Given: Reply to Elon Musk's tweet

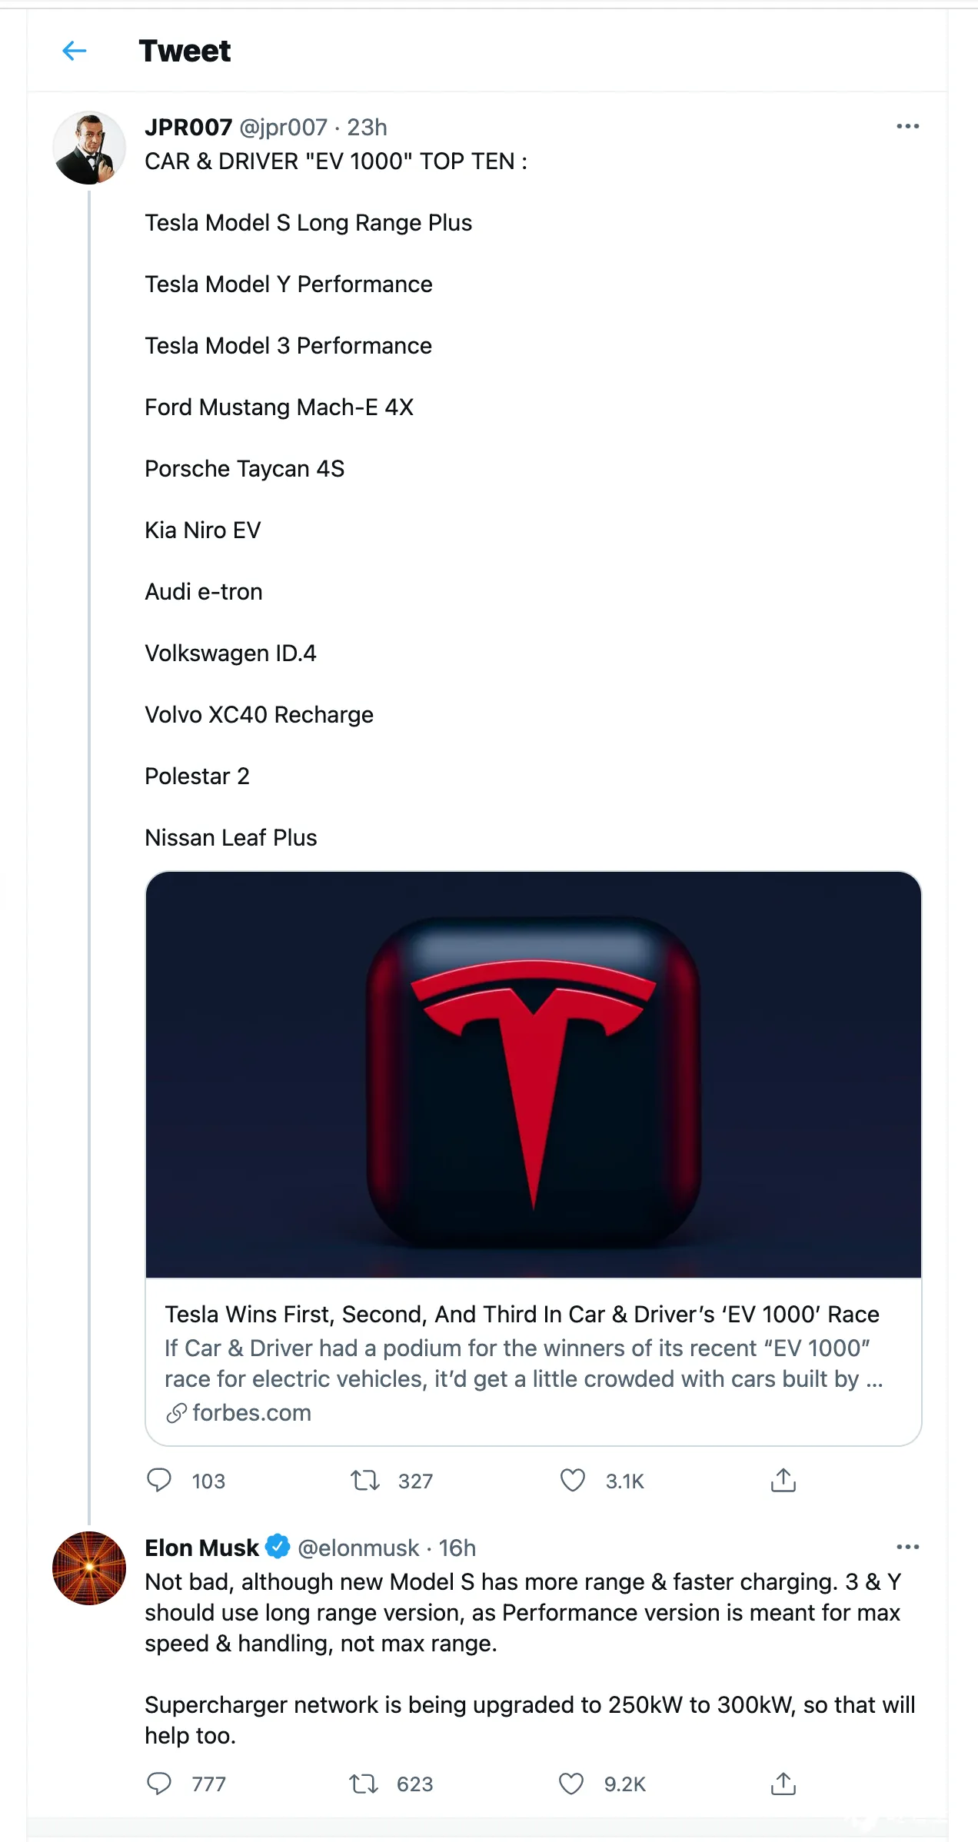Looking at the screenshot, I should tap(159, 1783).
